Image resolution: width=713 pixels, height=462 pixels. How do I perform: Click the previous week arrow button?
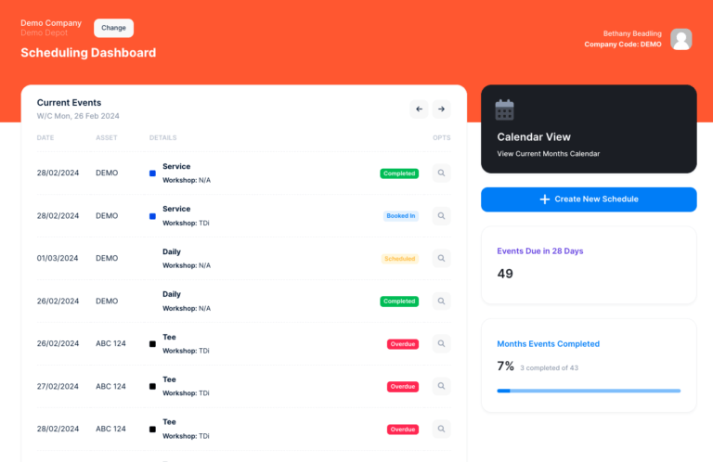pos(419,109)
